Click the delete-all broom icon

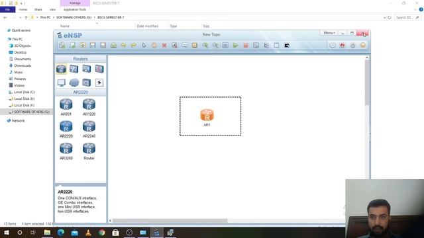[x=174, y=46]
